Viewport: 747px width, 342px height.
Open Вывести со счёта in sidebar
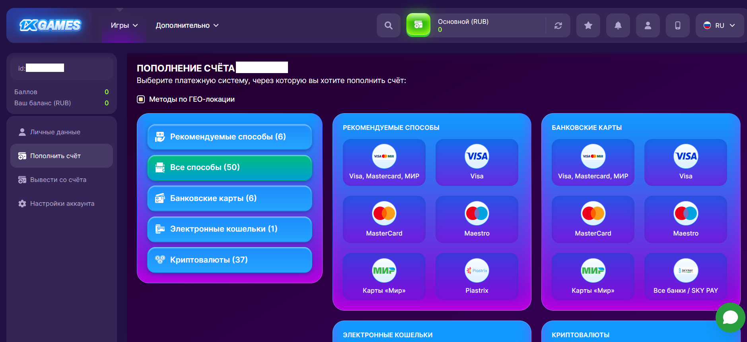62,180
